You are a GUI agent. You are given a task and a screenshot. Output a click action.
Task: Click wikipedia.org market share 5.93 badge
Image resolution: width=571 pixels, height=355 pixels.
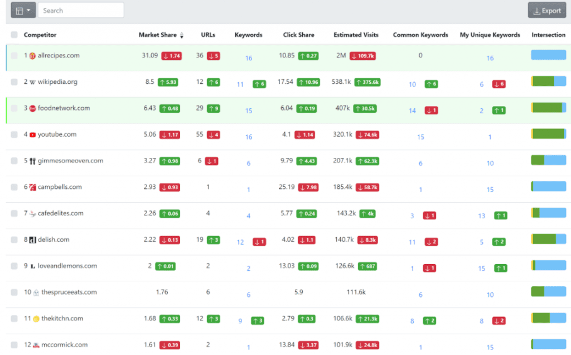point(168,82)
